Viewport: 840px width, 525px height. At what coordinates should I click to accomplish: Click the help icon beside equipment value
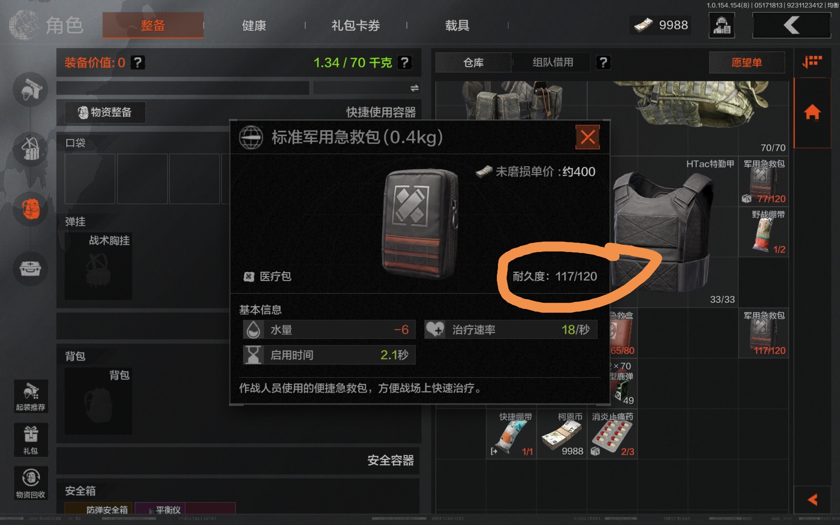(138, 63)
